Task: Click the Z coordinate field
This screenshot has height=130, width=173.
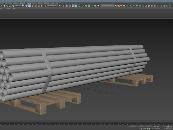Action: coord(150,126)
